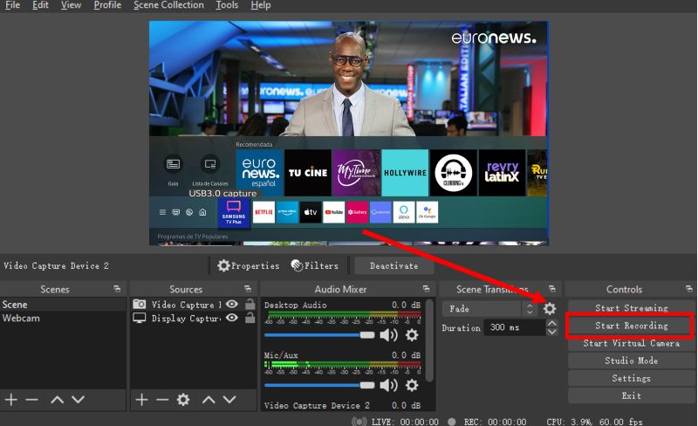Move selected source down
Viewport: 698px width, 426px height.
tap(229, 400)
